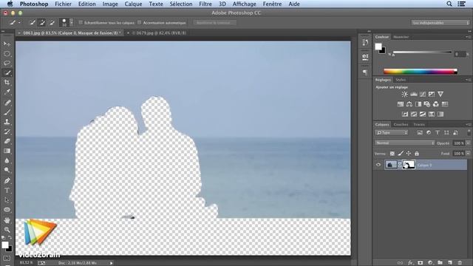
Task: Select the Eraser tool
Action: coord(7,141)
